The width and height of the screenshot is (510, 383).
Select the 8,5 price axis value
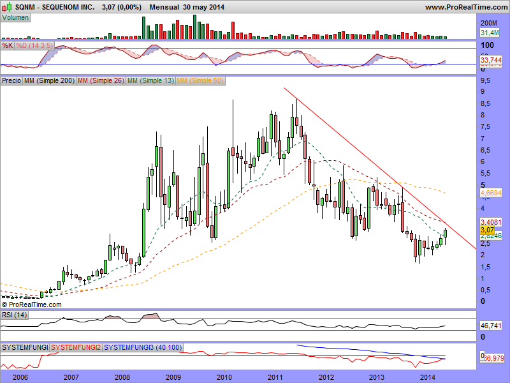pyautogui.click(x=486, y=104)
